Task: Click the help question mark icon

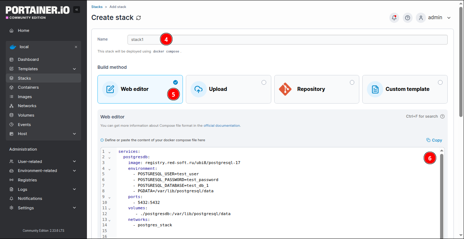Action: coord(408,18)
